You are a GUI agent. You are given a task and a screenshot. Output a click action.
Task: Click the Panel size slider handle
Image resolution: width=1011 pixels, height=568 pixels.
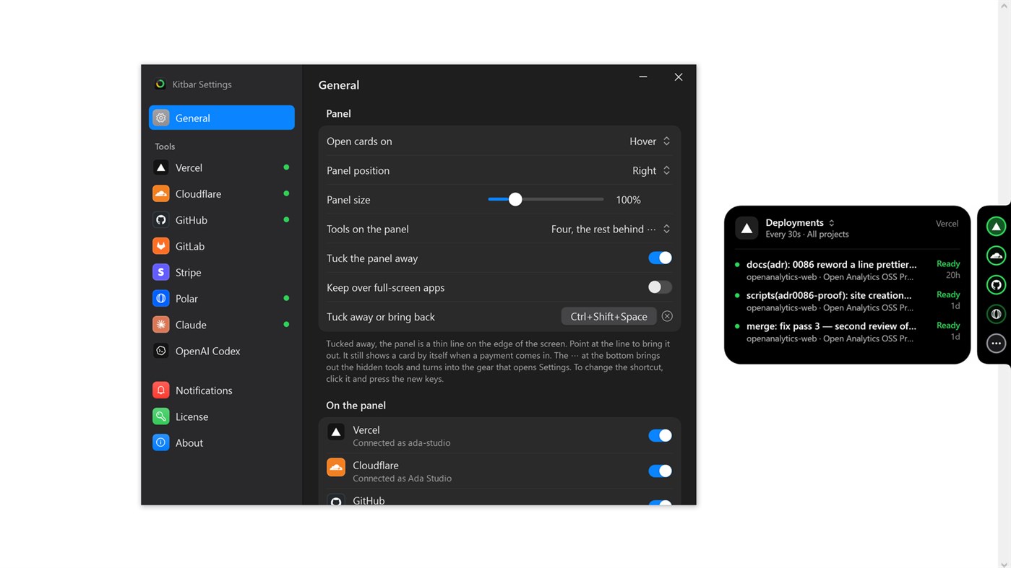[x=515, y=199]
